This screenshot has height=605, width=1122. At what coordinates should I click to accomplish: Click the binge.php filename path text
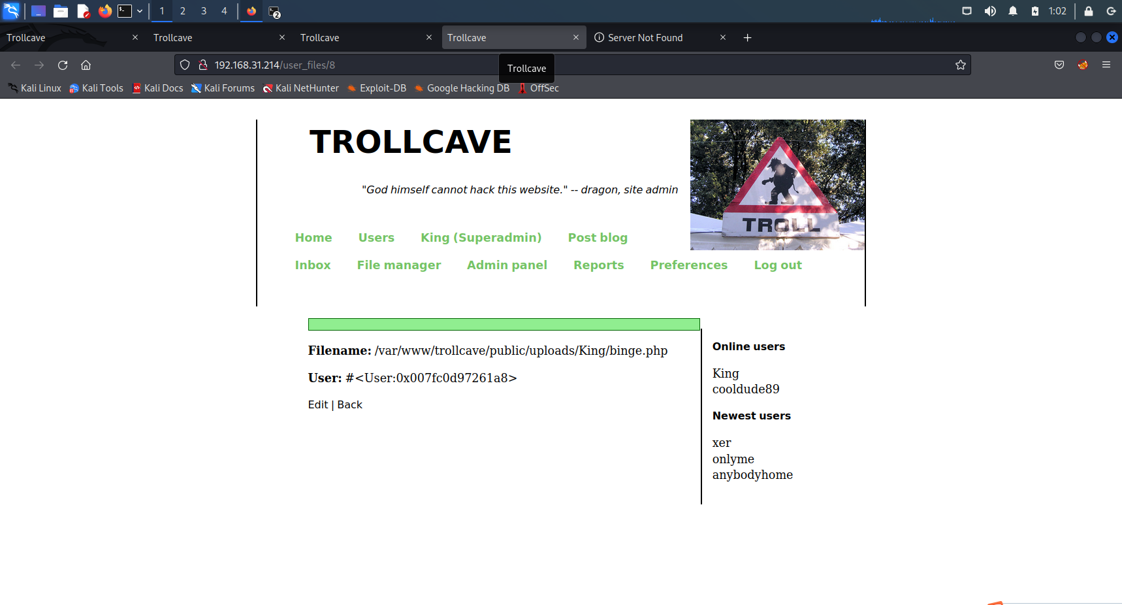(x=521, y=351)
